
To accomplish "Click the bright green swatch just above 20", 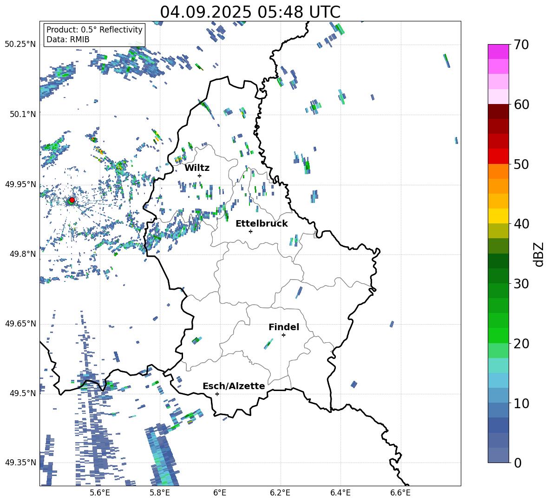I will tap(498, 335).
